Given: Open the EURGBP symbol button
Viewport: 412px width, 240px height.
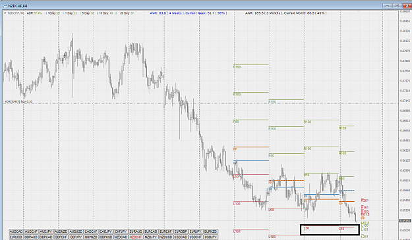Looking at the screenshot, I should click(181, 231).
